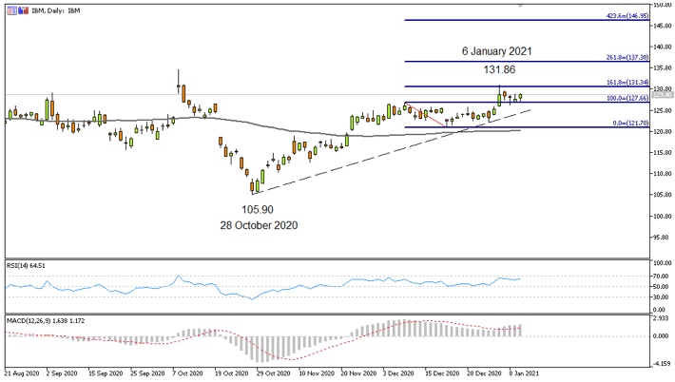The image size is (675, 382).
Task: Click the "28 October 2020" annotation text
Action: click(259, 225)
